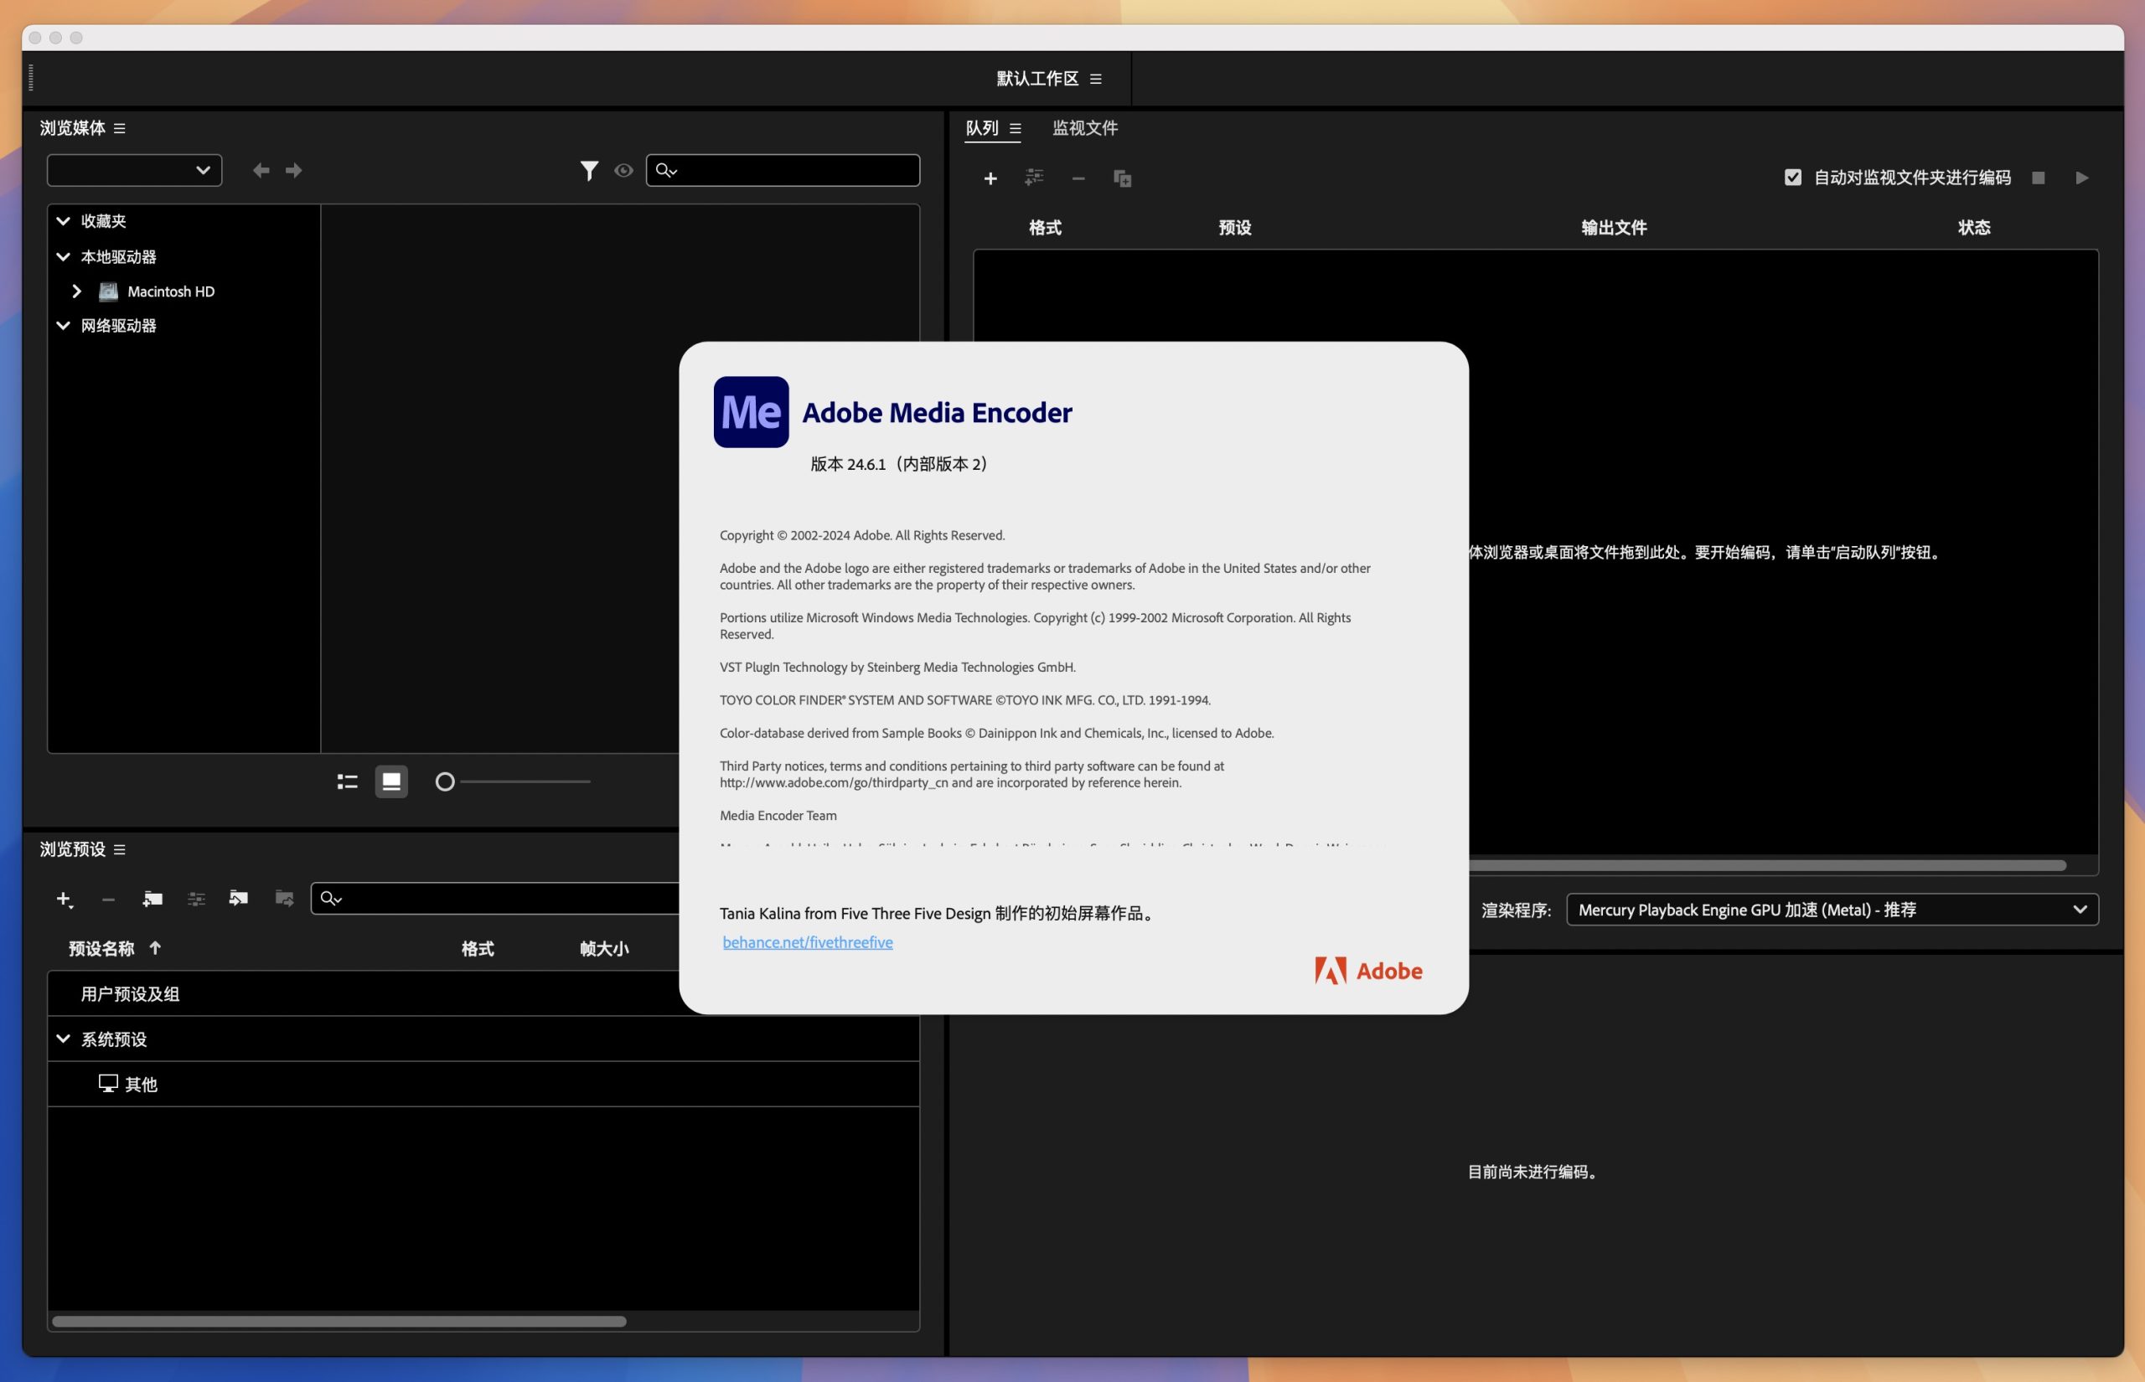The image size is (2145, 1382).
Task: Click the preset list horizontal scrollbar
Action: pos(339,1321)
